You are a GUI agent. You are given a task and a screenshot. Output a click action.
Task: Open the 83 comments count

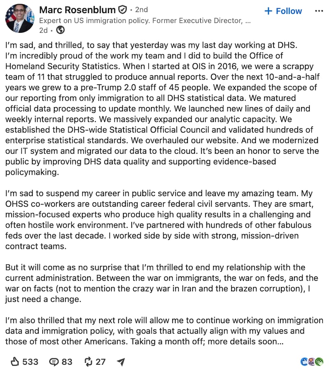tap(67, 362)
